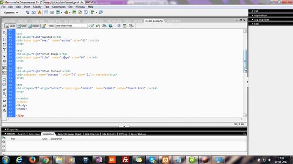Open the View Options icon
This screenshot has width=293, height=164.
125,26
